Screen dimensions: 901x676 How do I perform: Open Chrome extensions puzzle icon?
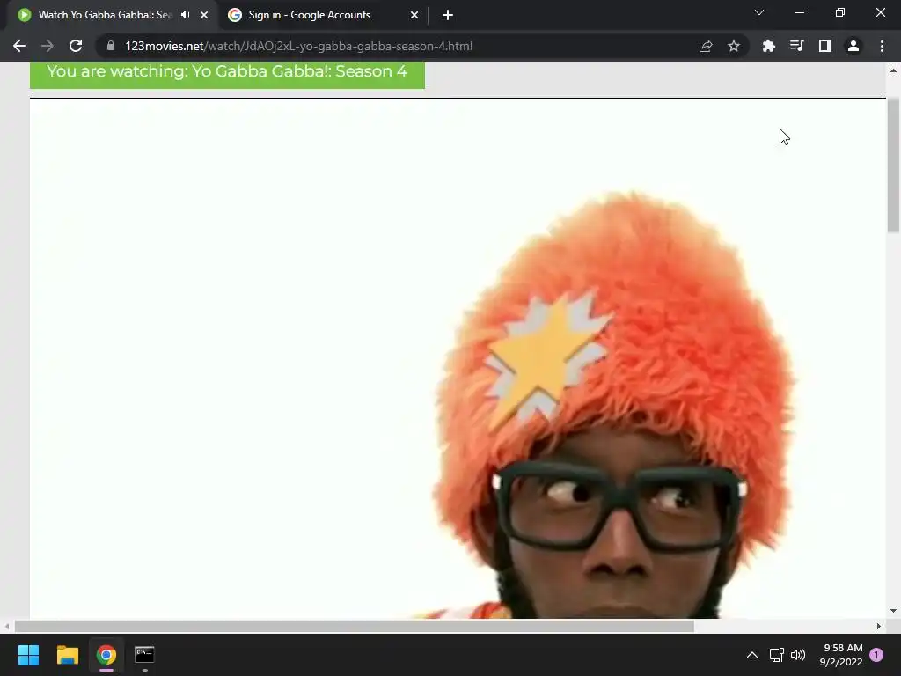point(769,46)
